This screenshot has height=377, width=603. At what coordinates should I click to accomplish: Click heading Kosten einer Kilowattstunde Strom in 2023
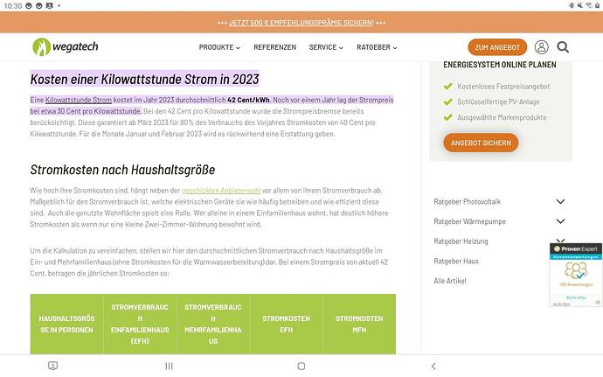(144, 79)
